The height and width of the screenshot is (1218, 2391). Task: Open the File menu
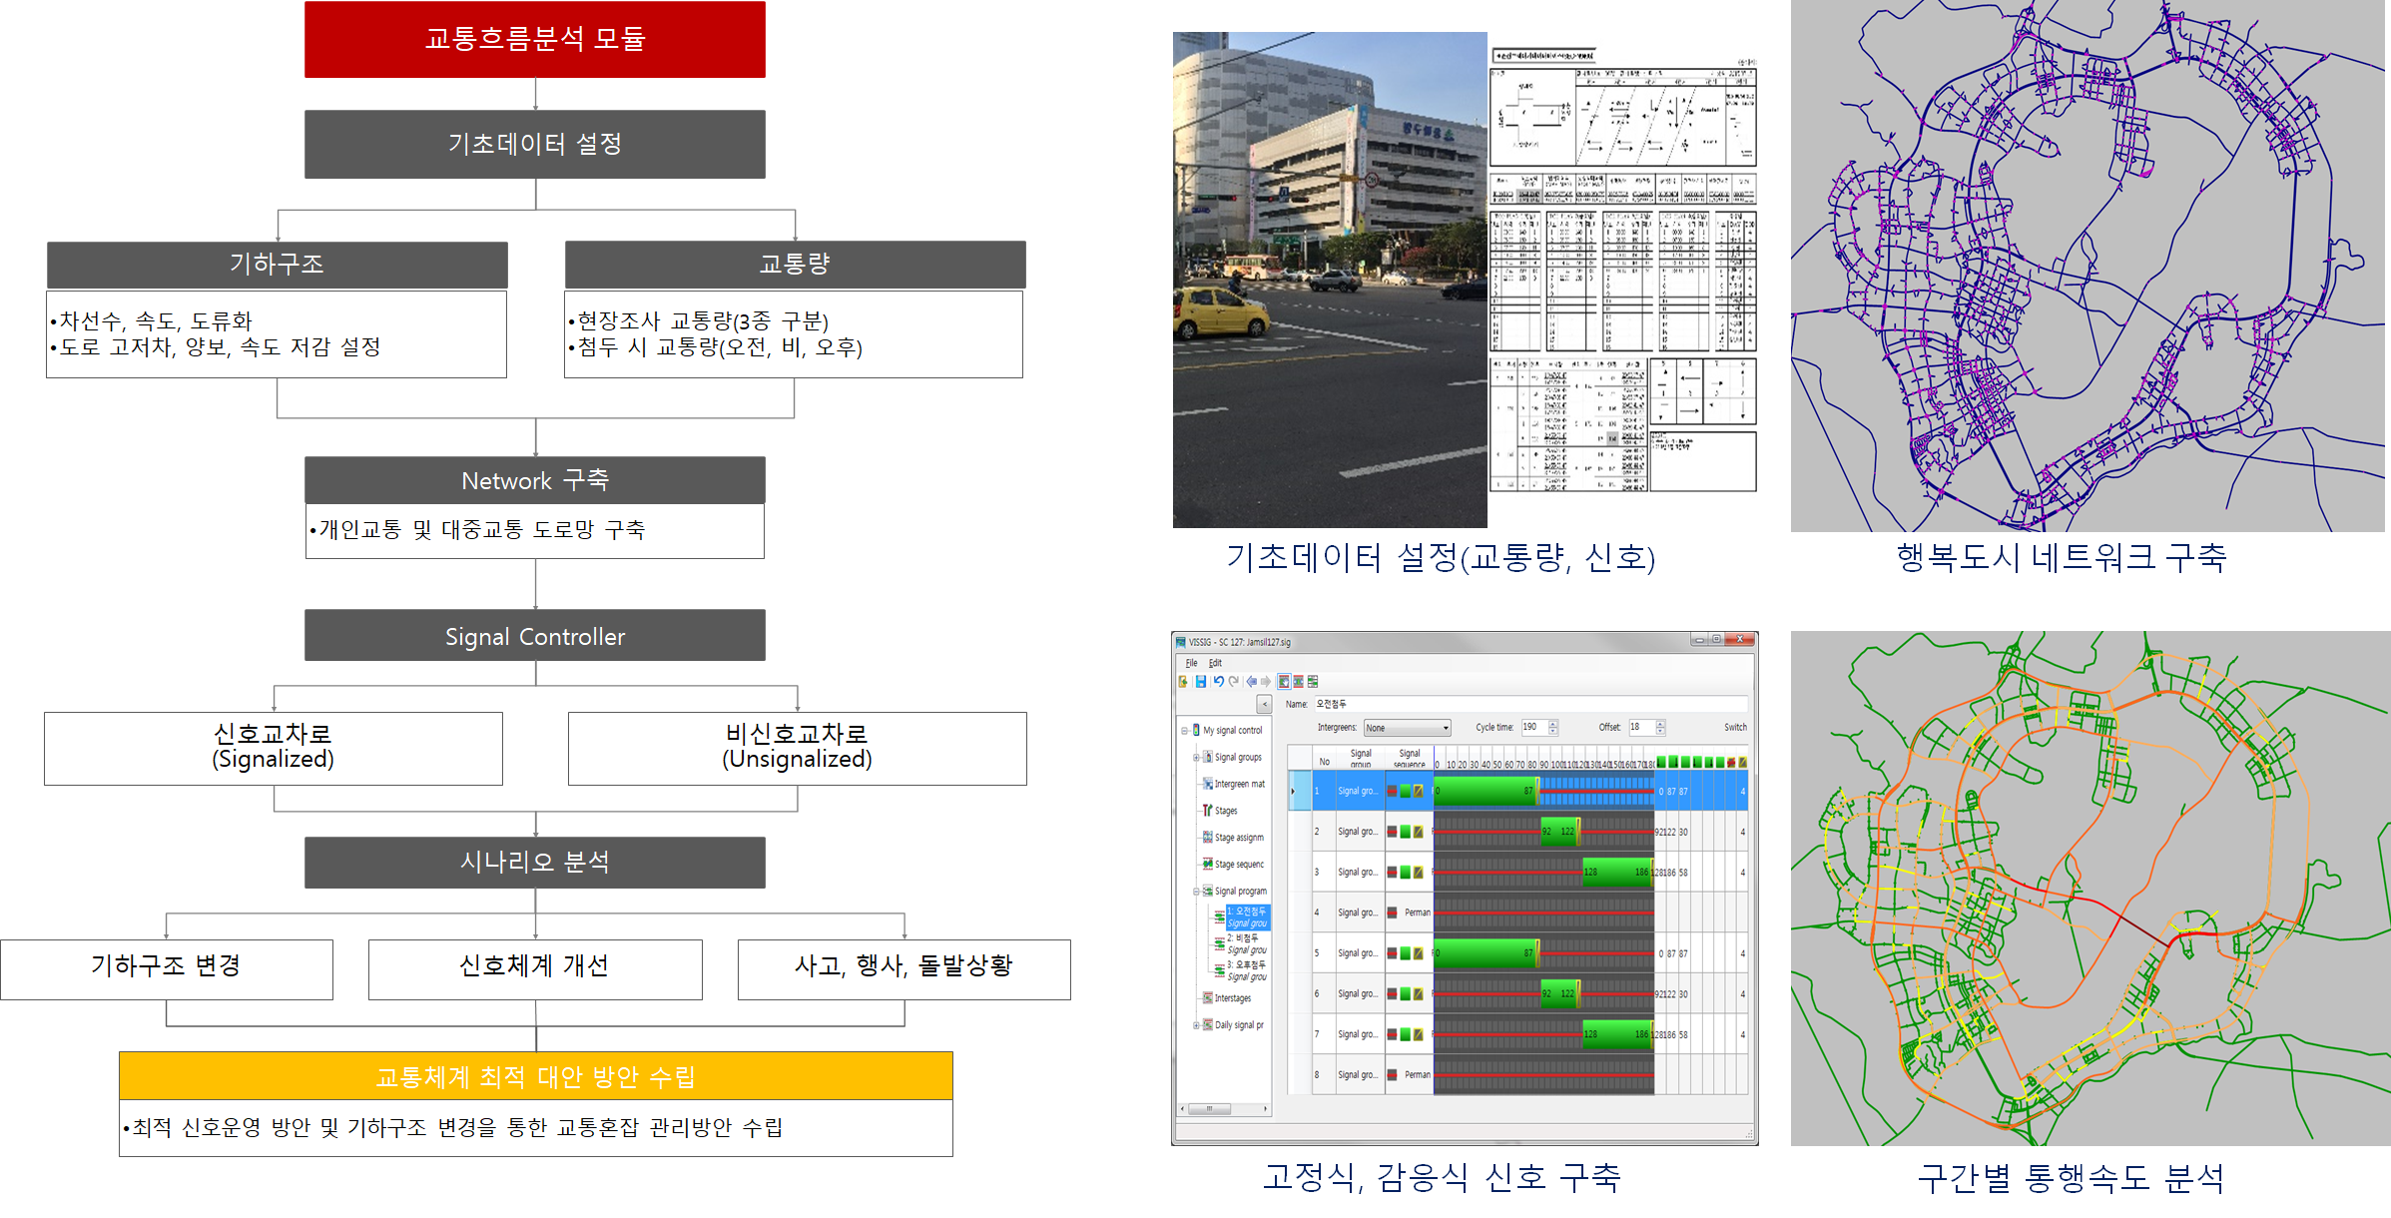pyautogui.click(x=1191, y=663)
